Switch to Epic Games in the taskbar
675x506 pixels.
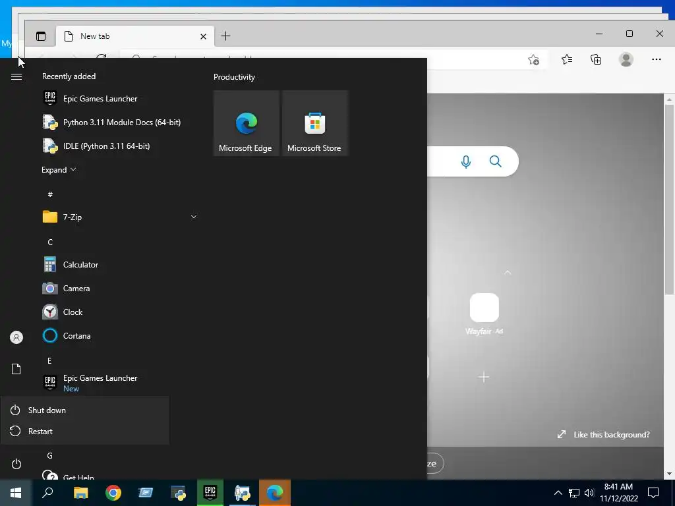210,493
